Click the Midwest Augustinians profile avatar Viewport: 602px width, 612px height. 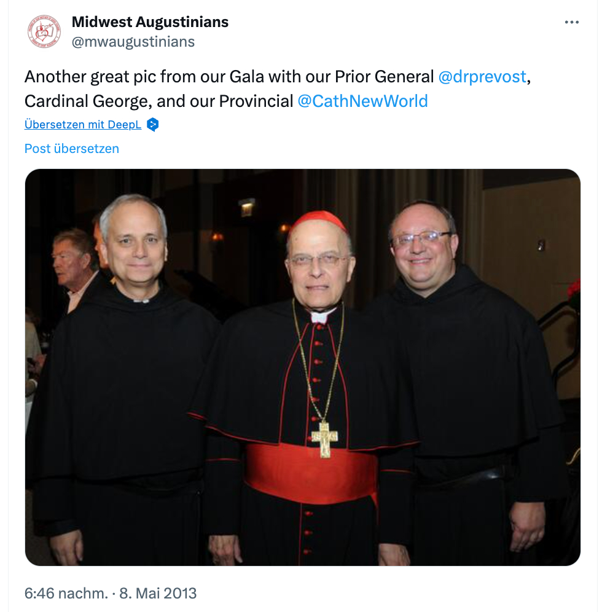coord(44,32)
